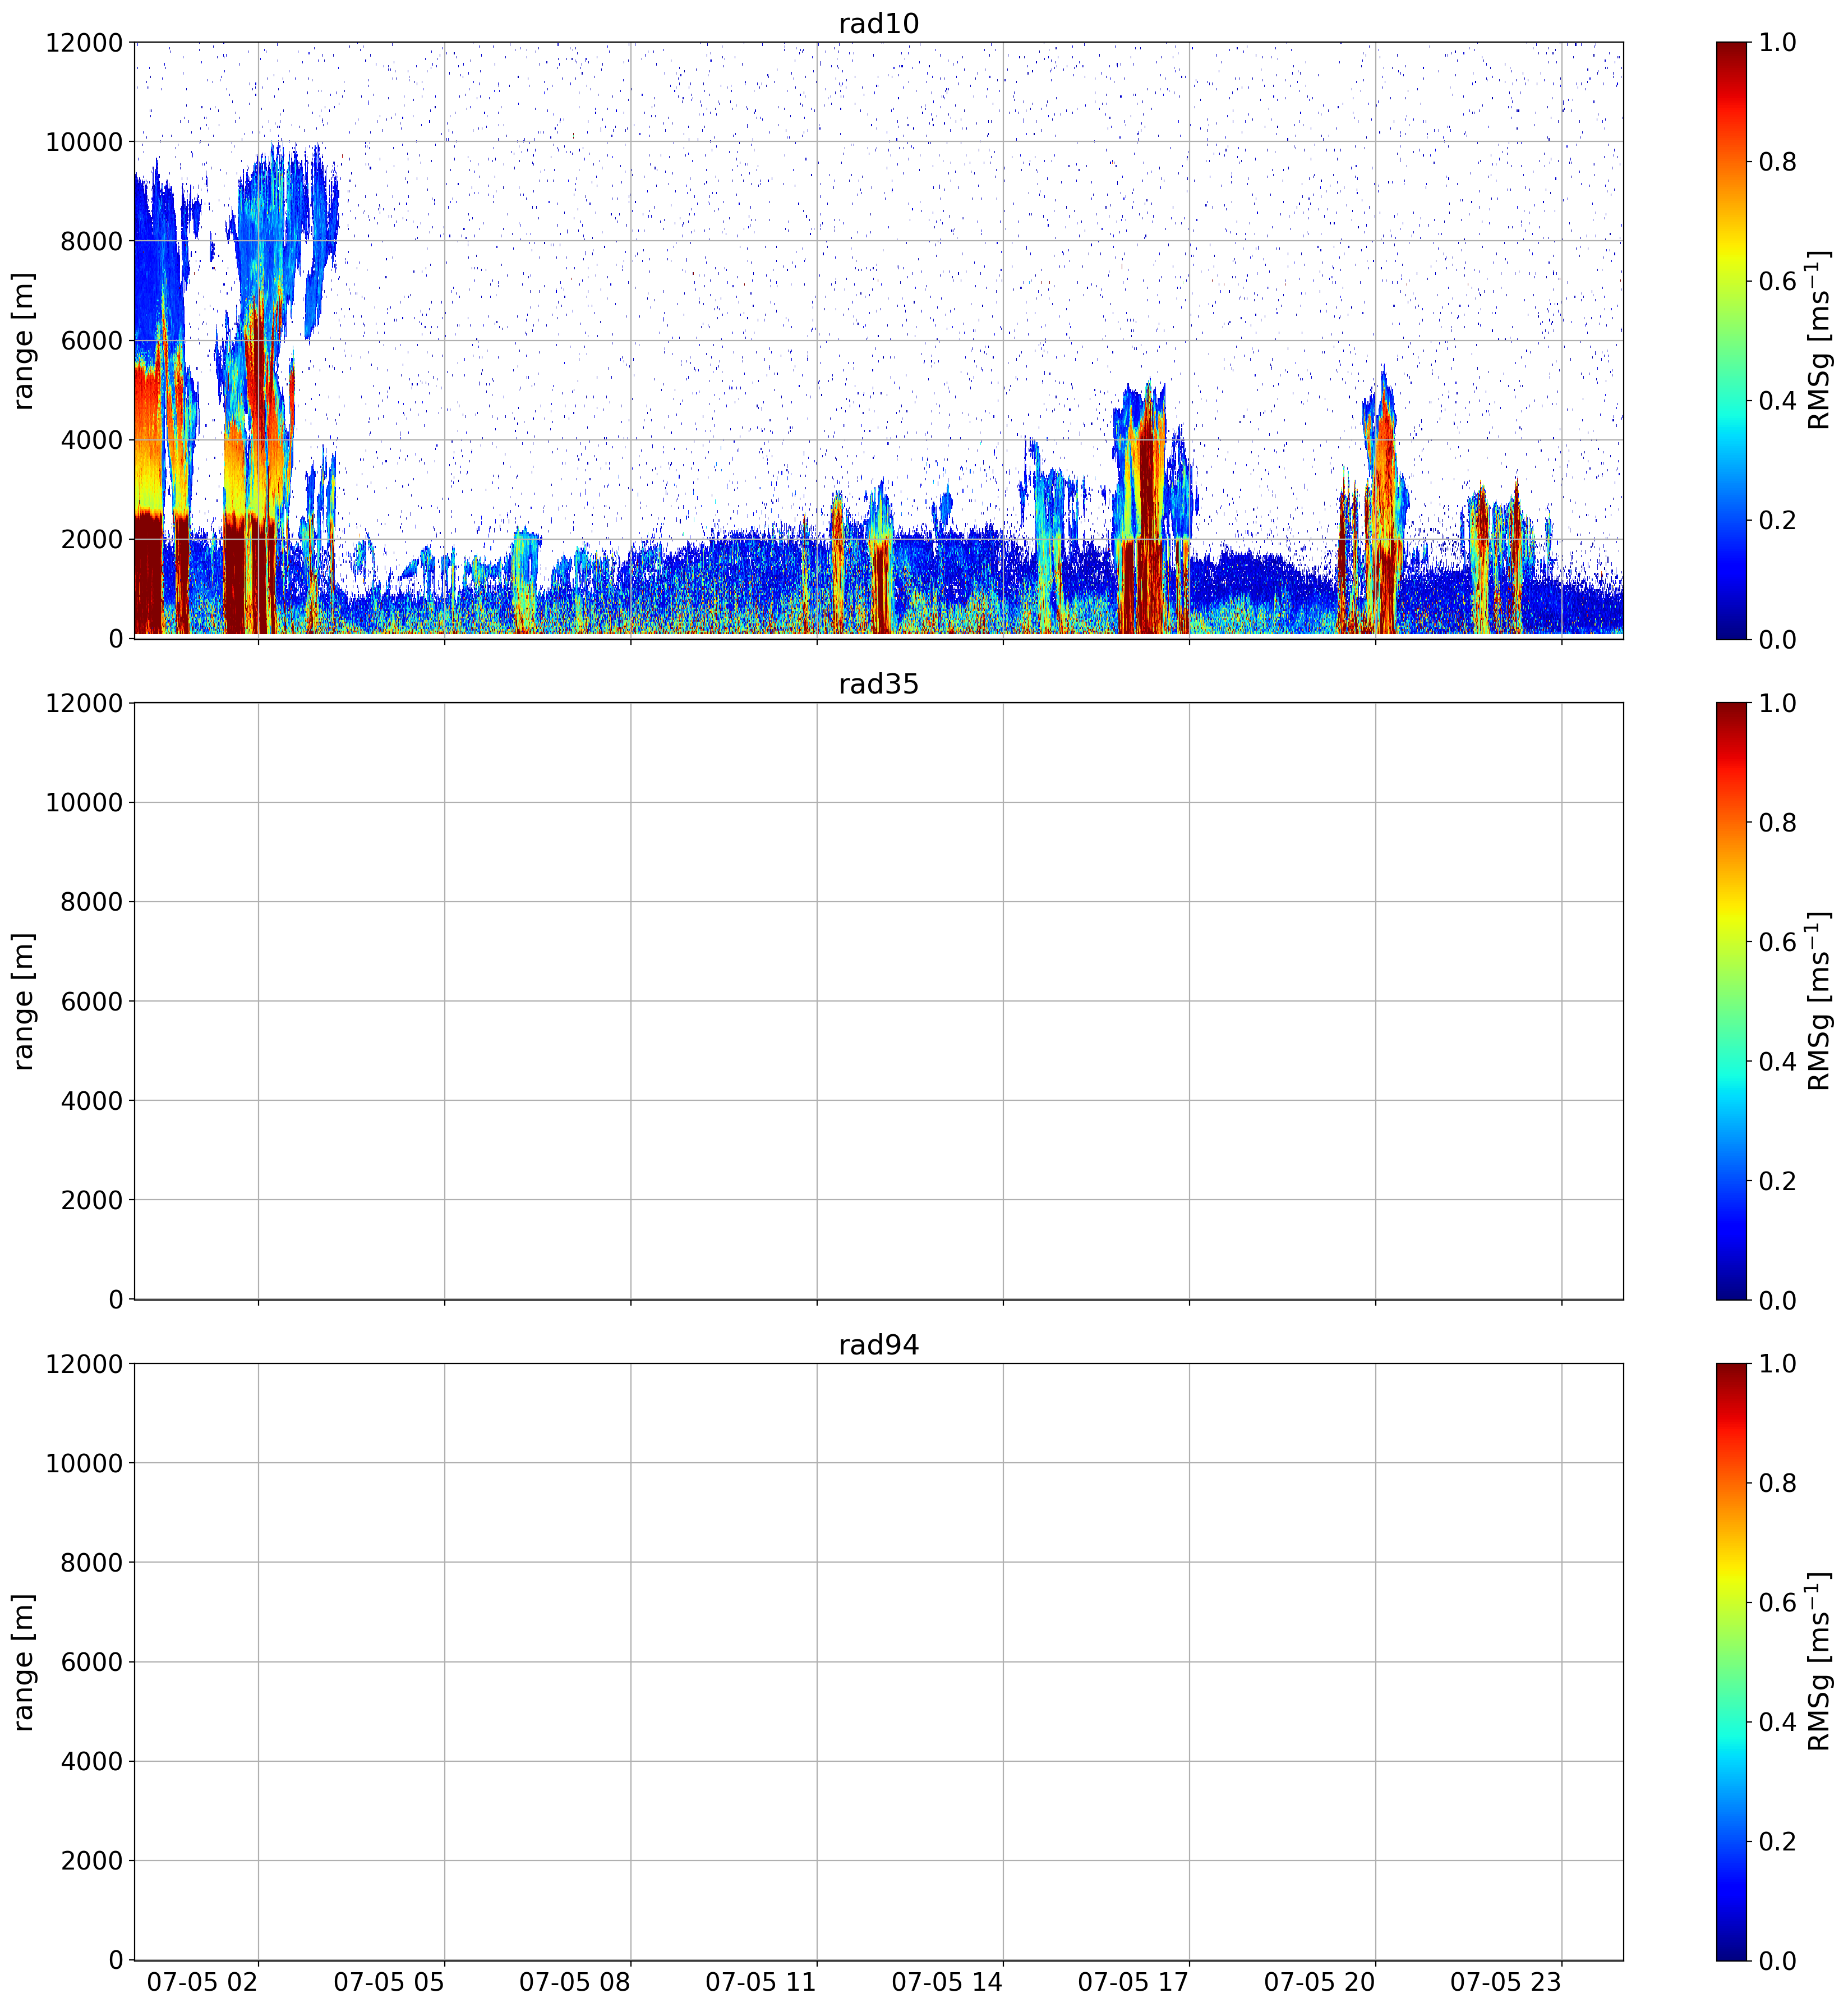Select the rad10 RMSg colorbar
This screenshot has height=2007, width=1848.
click(1731, 340)
